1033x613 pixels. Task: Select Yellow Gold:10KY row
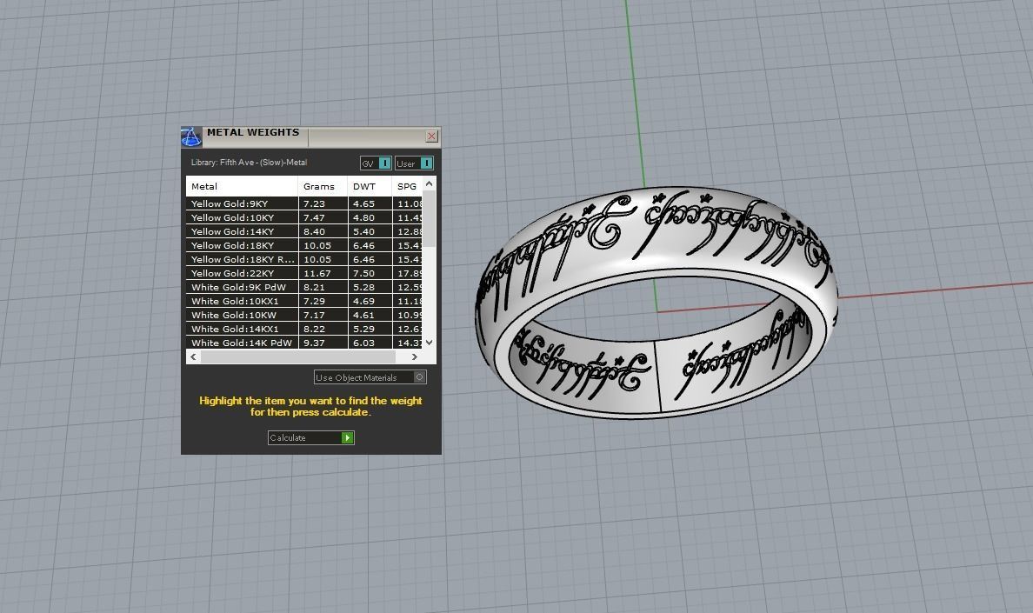pos(304,217)
